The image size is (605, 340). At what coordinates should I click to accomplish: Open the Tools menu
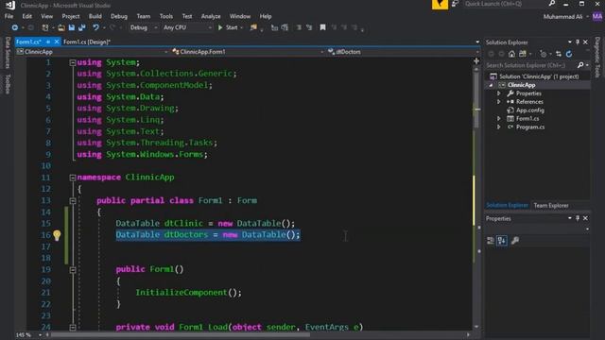pos(166,16)
